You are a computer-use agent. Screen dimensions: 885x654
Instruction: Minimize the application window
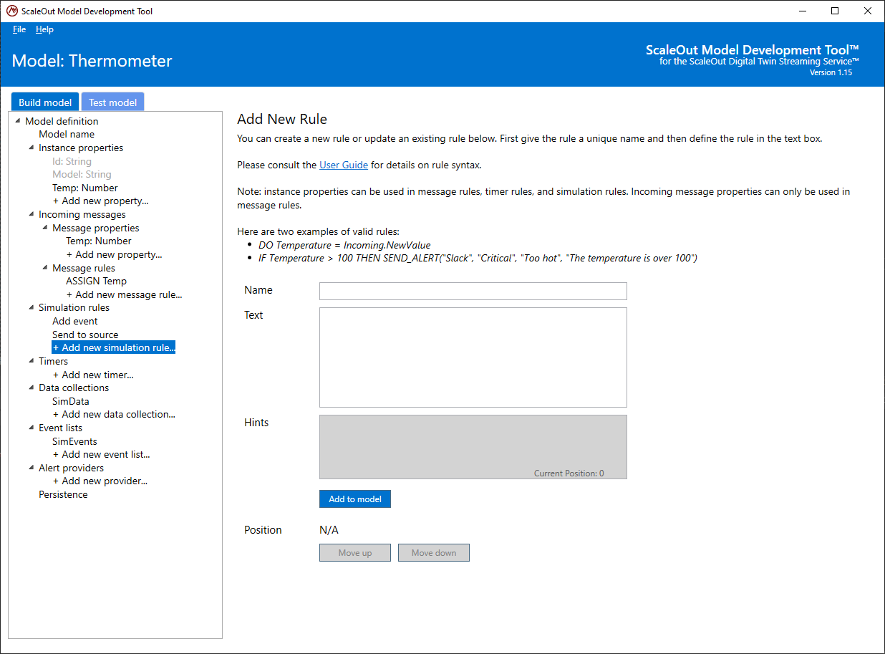[802, 11]
